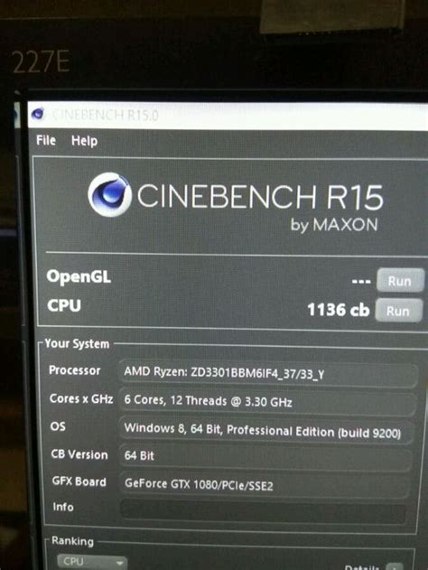Click the 1136 cb CPU score
The image size is (428, 570).
(x=339, y=310)
